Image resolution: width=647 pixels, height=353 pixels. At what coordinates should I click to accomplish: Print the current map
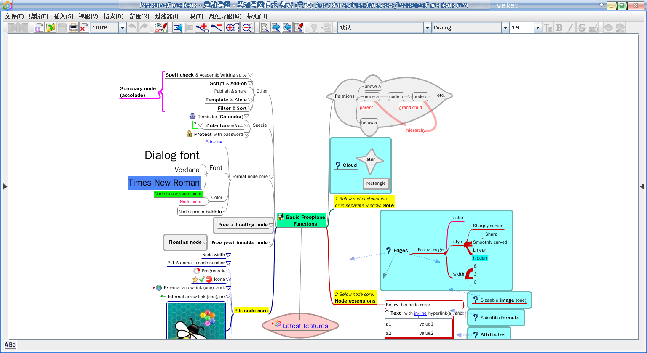click(x=73, y=28)
